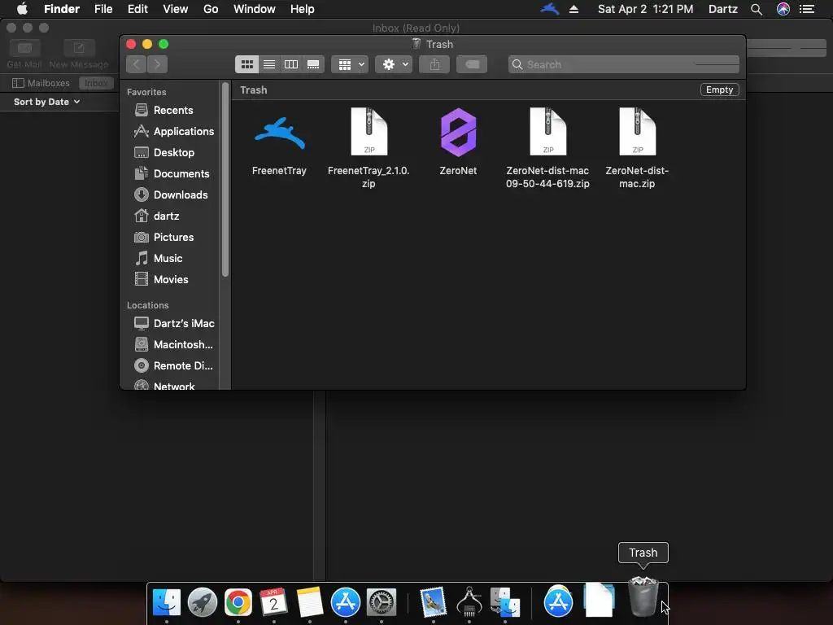Open the Window menu
The image size is (833, 625).
point(255,9)
